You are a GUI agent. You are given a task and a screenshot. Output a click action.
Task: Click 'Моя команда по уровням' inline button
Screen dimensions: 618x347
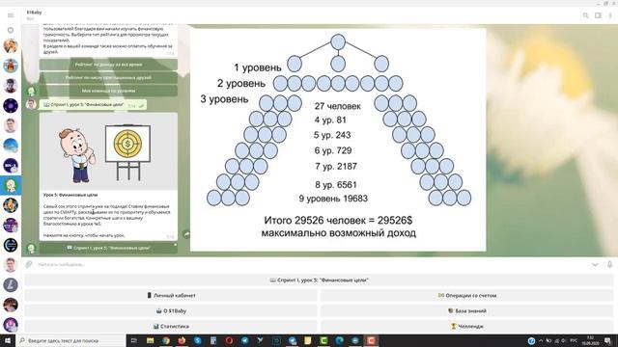[x=108, y=91]
